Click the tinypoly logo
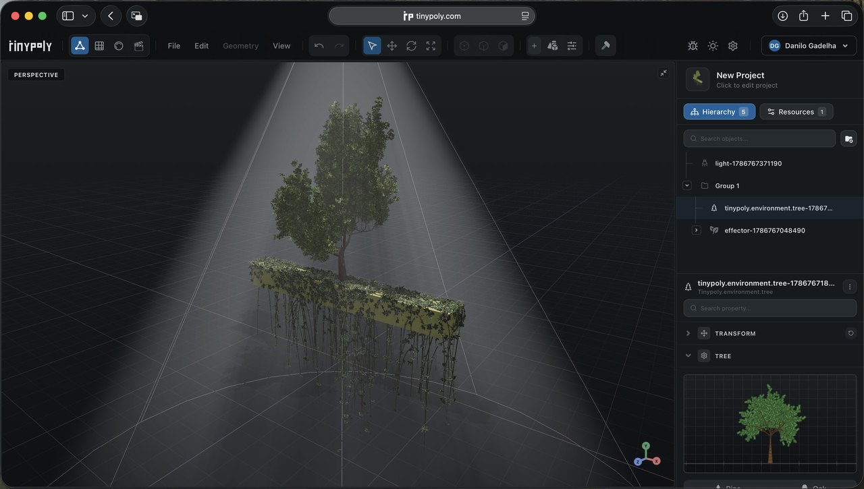The width and height of the screenshot is (864, 489). [x=30, y=46]
